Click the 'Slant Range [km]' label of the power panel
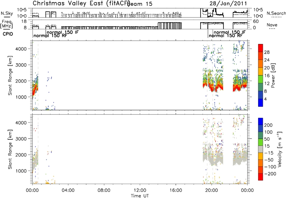 pos(10,75)
